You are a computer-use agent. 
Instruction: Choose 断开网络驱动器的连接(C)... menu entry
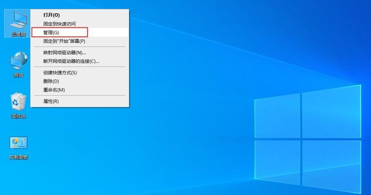click(80, 61)
